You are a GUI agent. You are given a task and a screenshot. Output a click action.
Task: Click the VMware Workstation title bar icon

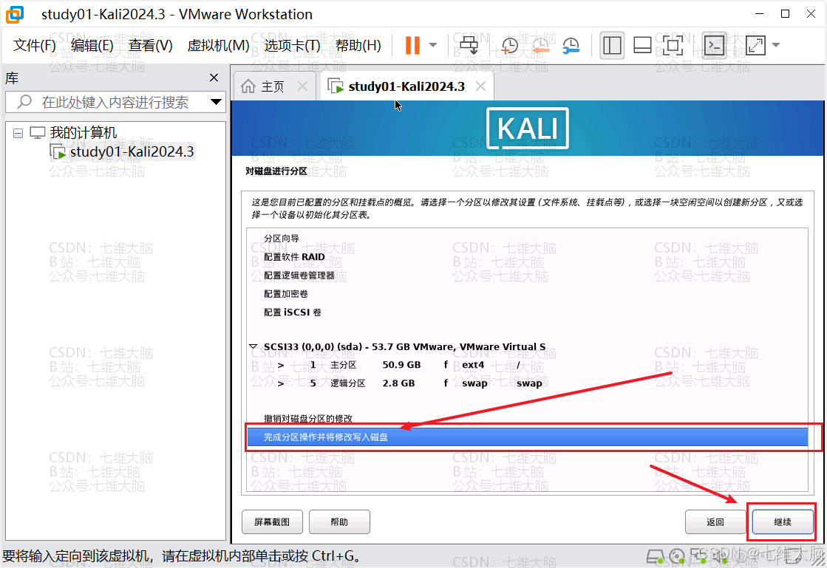15,14
